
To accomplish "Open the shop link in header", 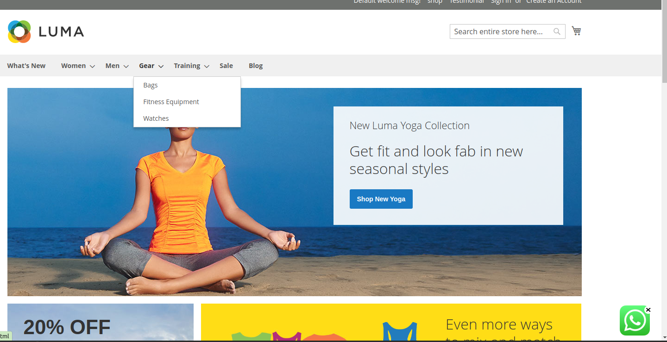I will pyautogui.click(x=435, y=1).
